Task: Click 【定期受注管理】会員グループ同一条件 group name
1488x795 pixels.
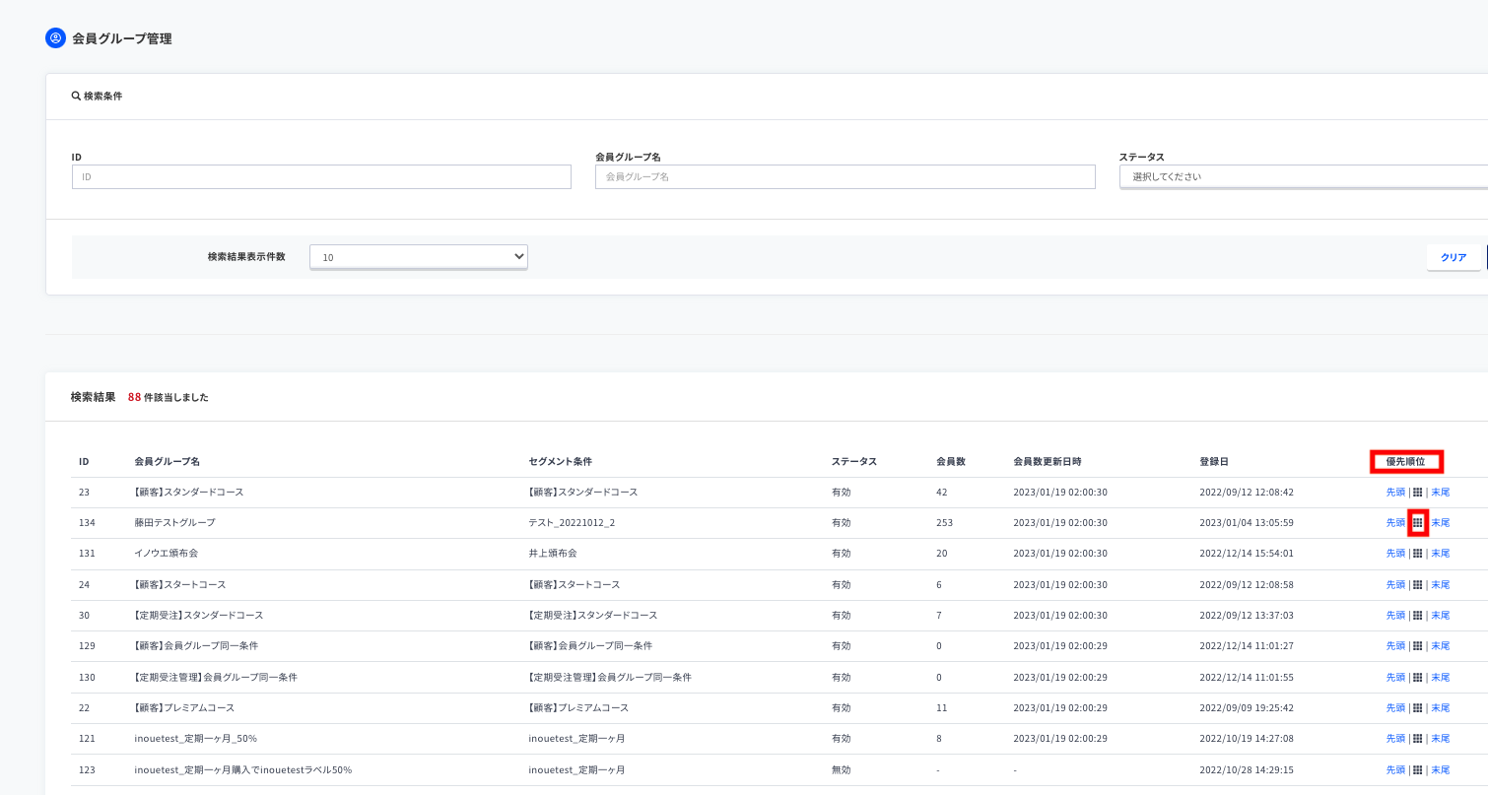Action: (215, 678)
